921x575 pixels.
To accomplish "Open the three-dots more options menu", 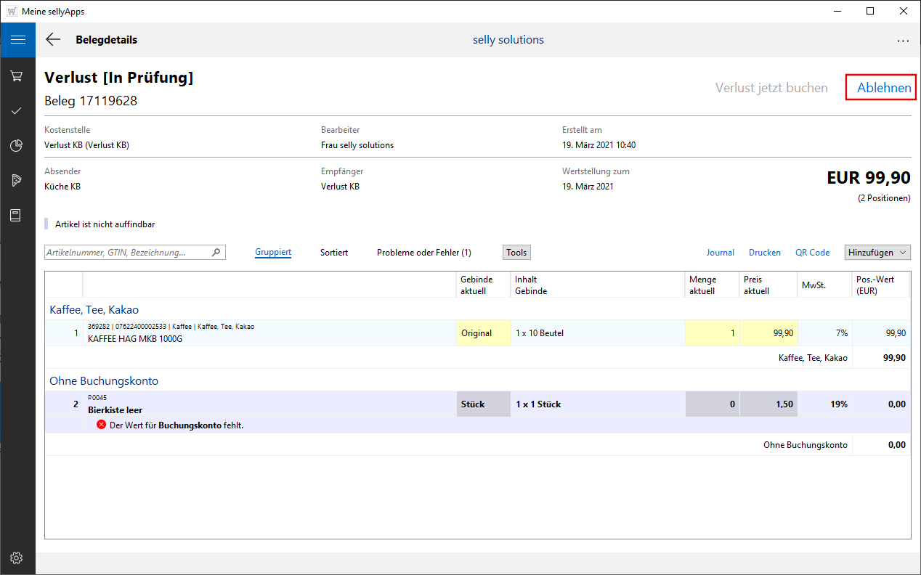I will coord(903,41).
